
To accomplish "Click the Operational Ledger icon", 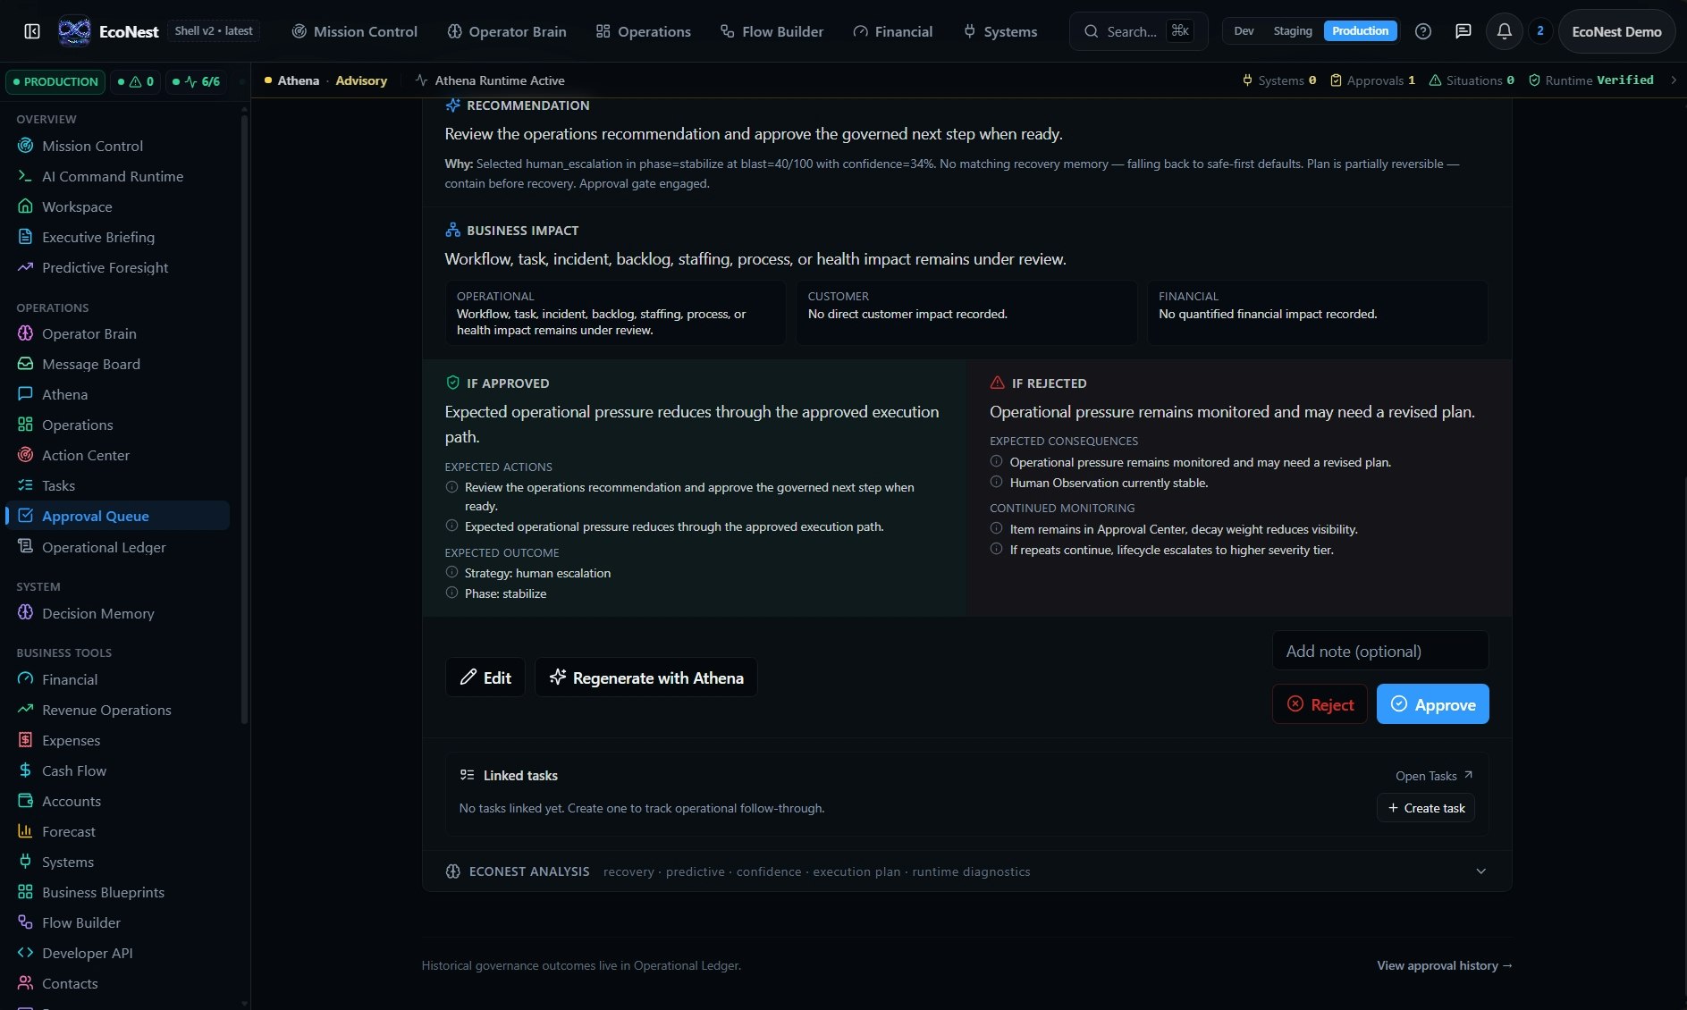I will point(25,547).
